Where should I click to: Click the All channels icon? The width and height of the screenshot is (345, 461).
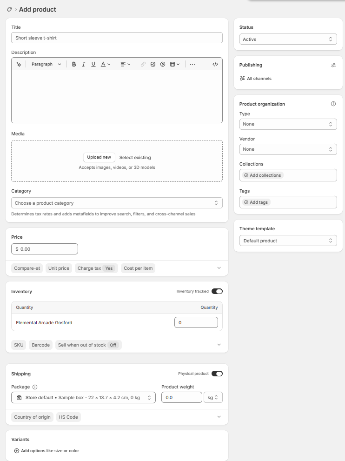(242, 78)
